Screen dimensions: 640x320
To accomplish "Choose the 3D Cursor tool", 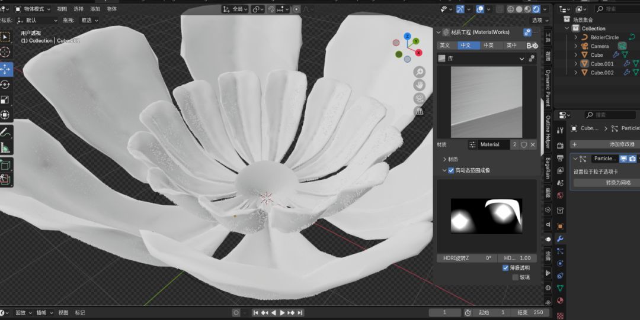I will tap(5, 52).
